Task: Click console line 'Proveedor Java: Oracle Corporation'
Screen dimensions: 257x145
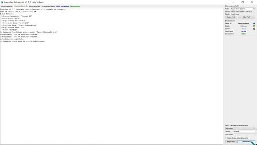Action: [19, 25]
